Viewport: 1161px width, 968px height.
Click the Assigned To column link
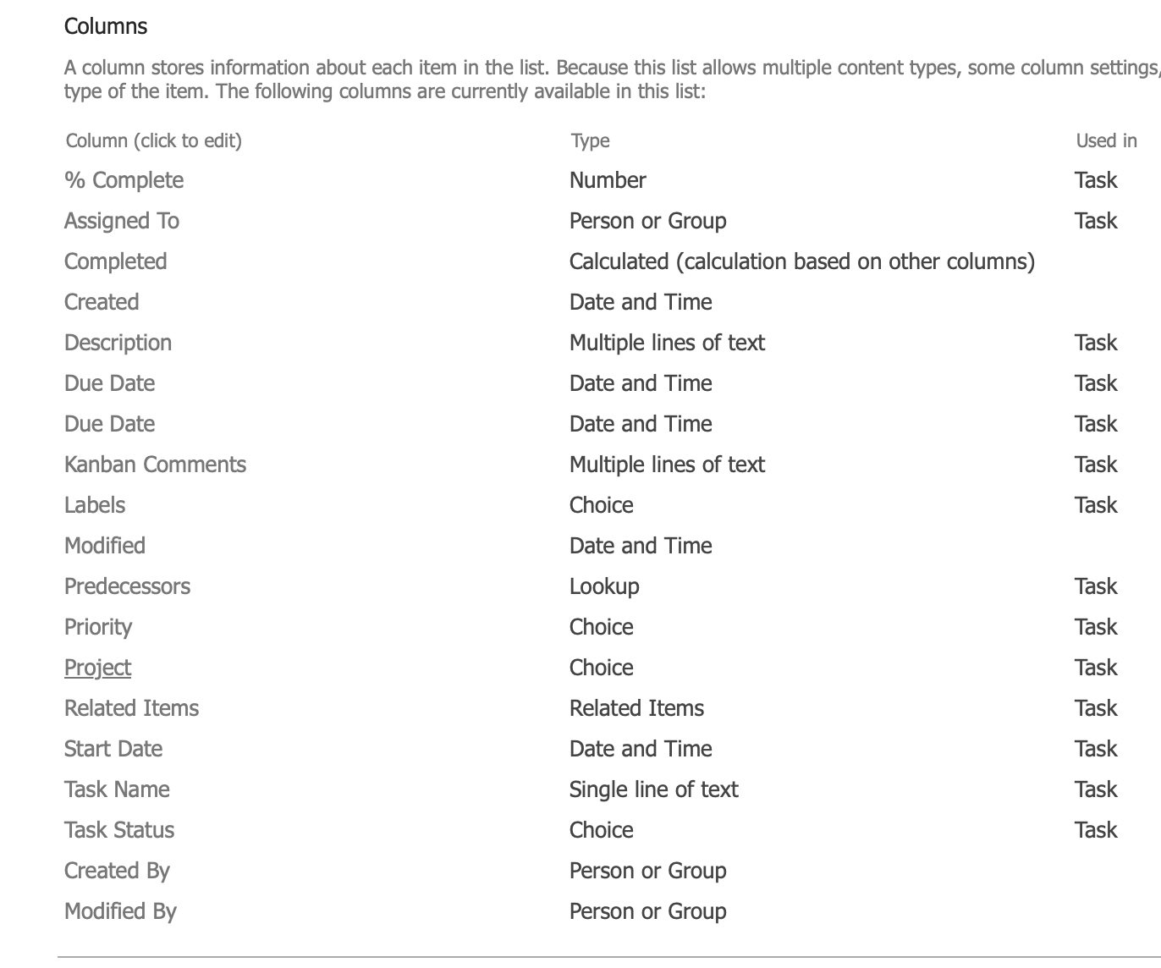pyautogui.click(x=122, y=221)
